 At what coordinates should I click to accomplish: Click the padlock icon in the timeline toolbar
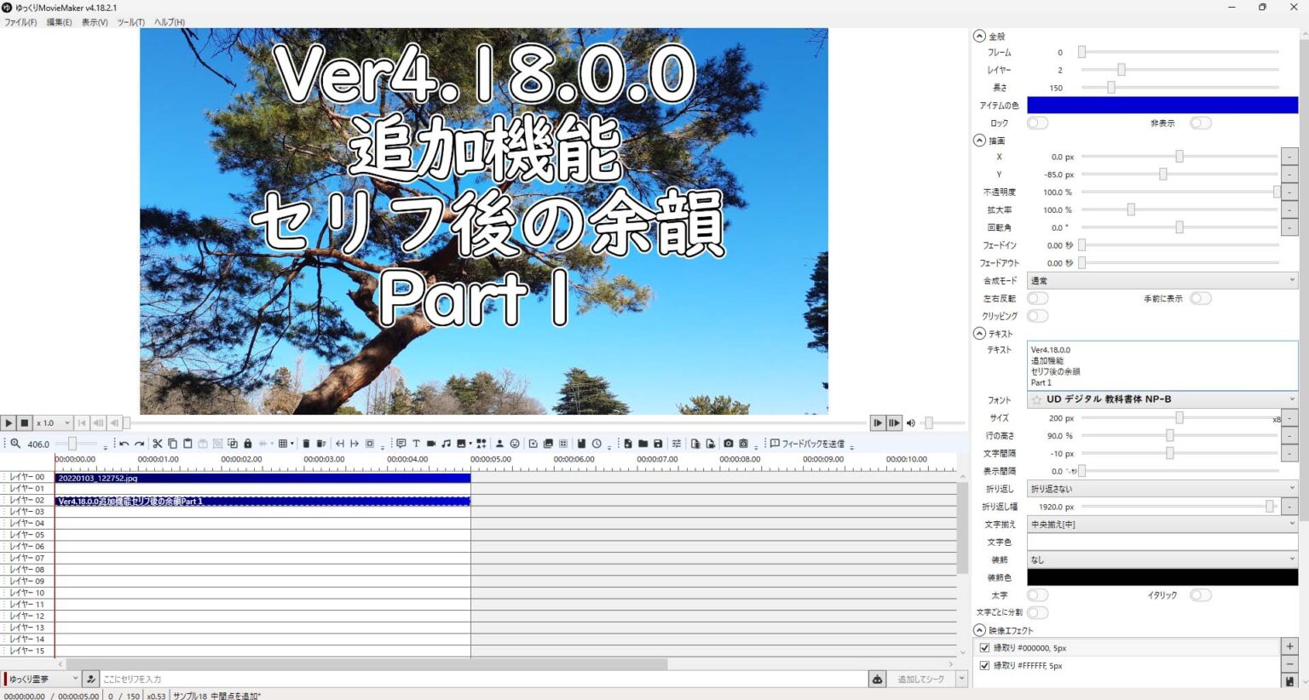pyautogui.click(x=247, y=444)
